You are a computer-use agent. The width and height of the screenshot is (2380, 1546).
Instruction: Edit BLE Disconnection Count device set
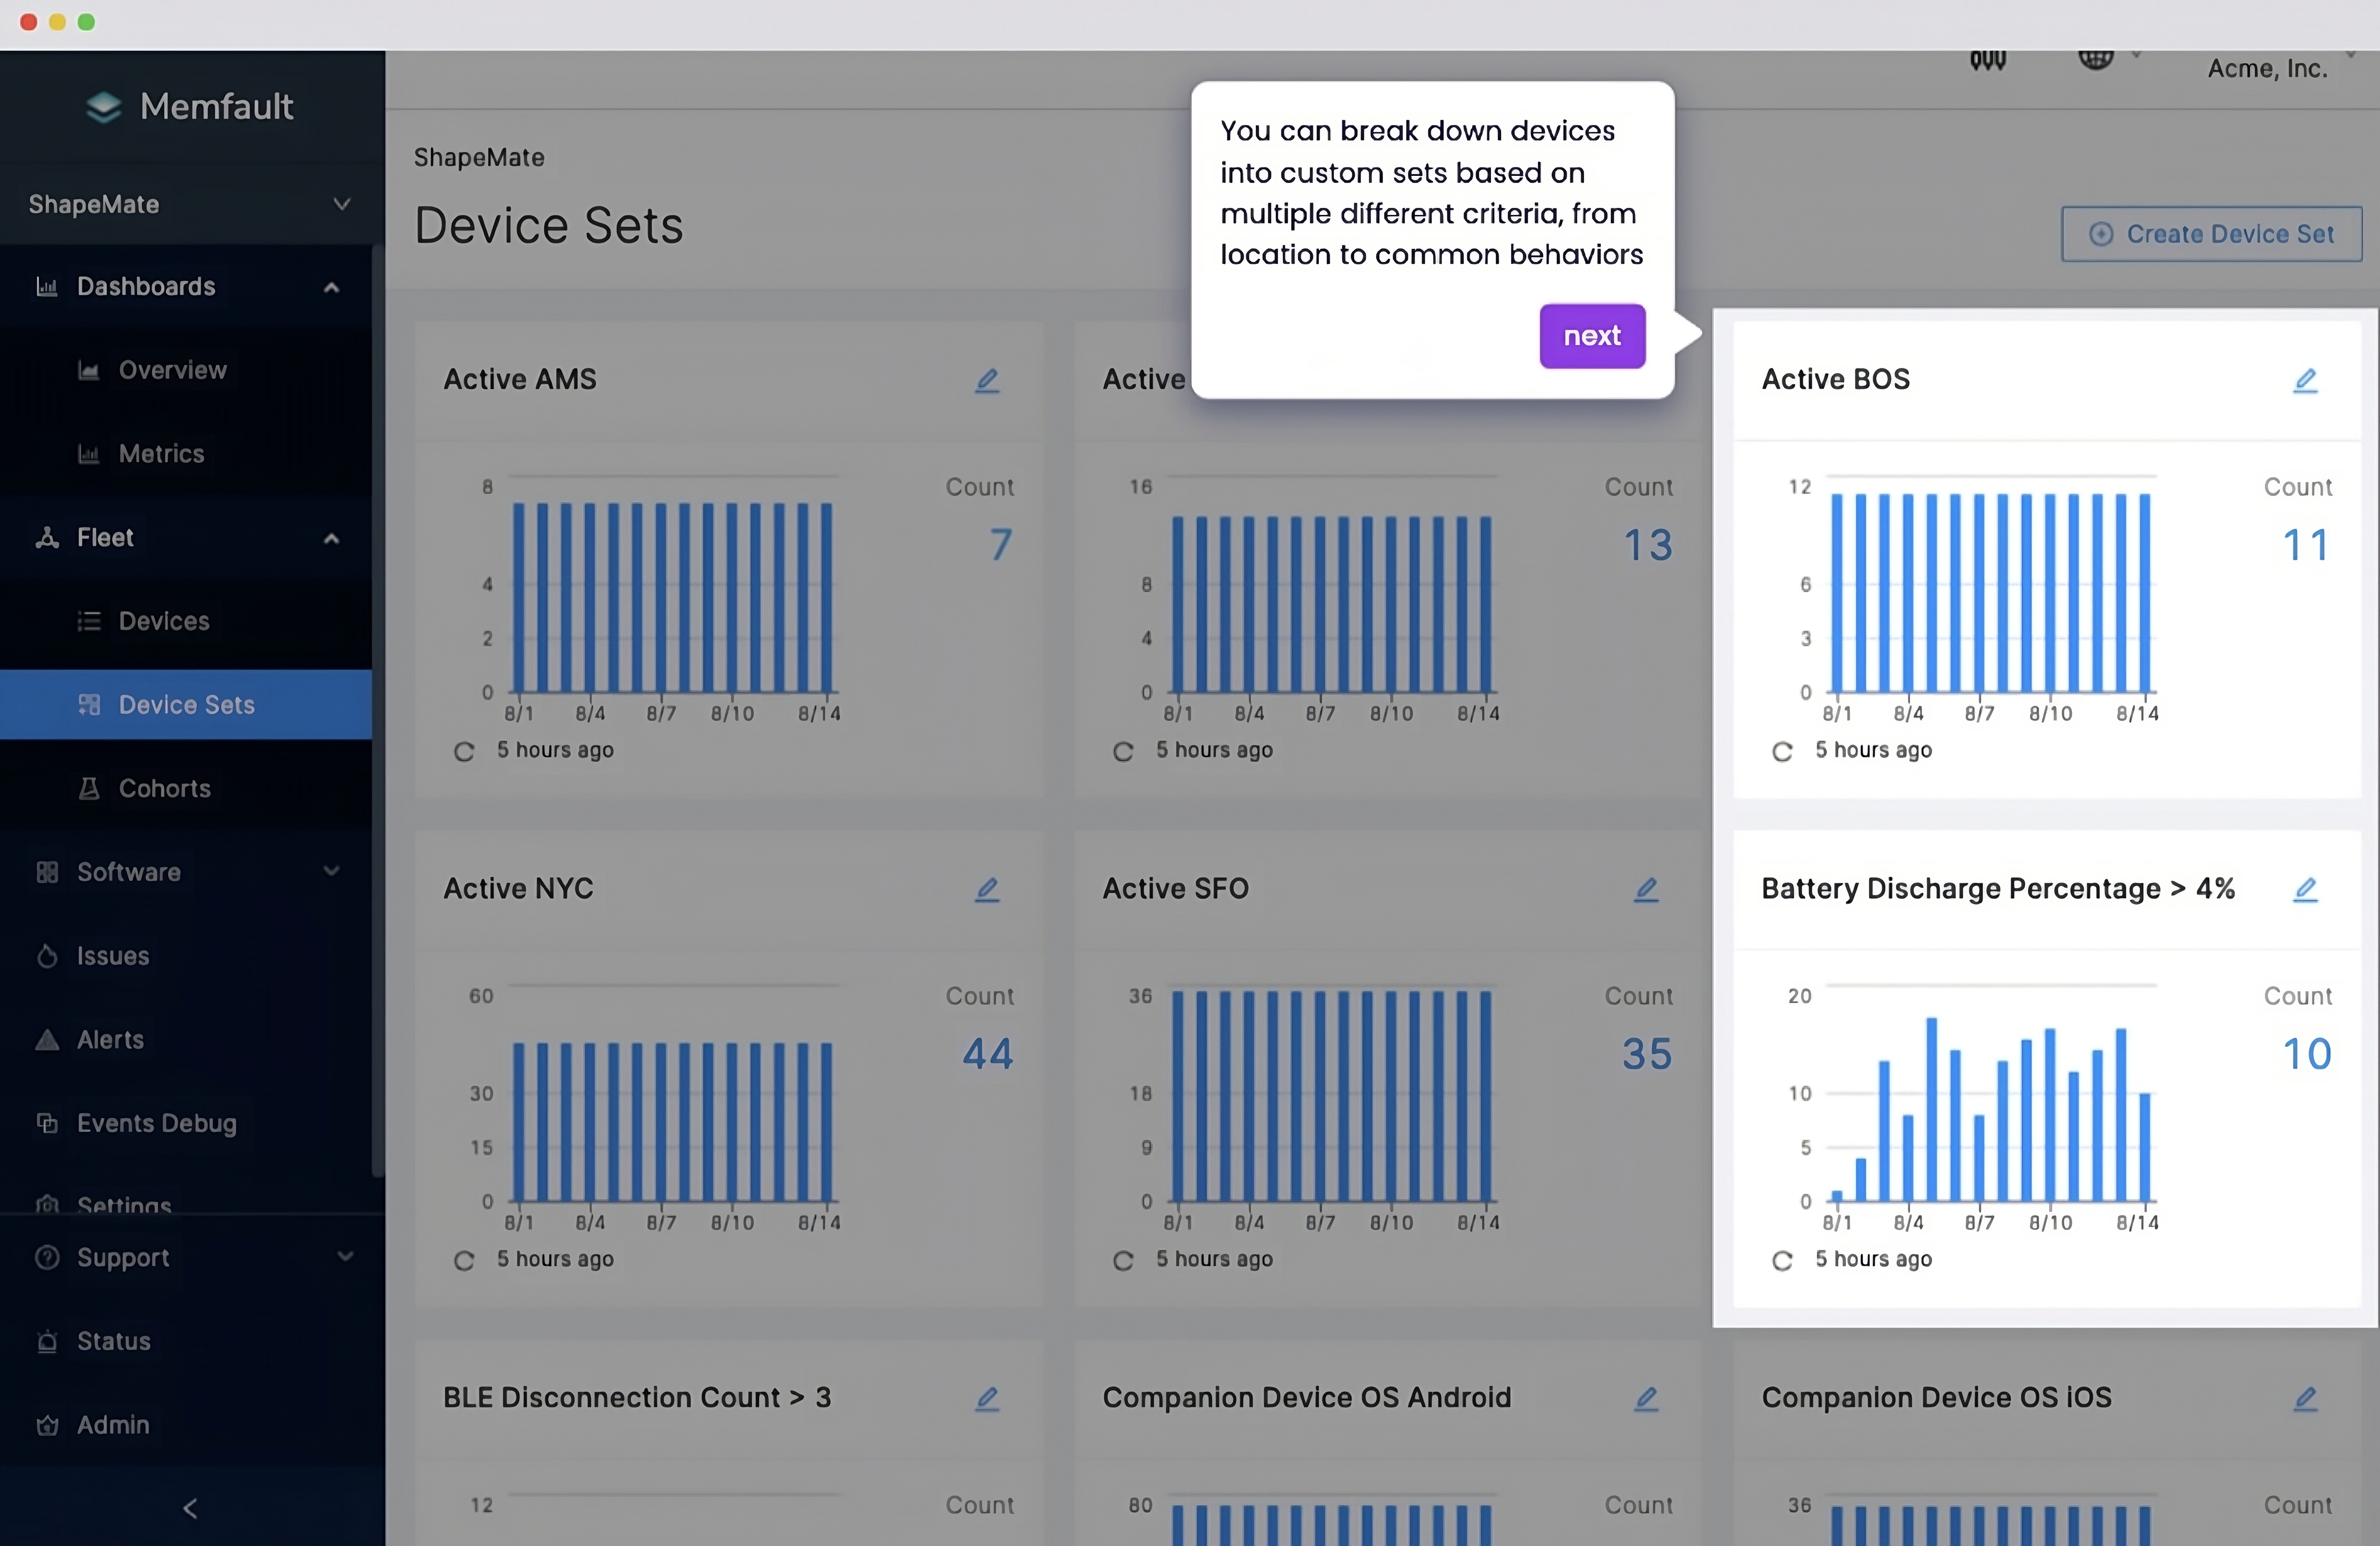987,1398
